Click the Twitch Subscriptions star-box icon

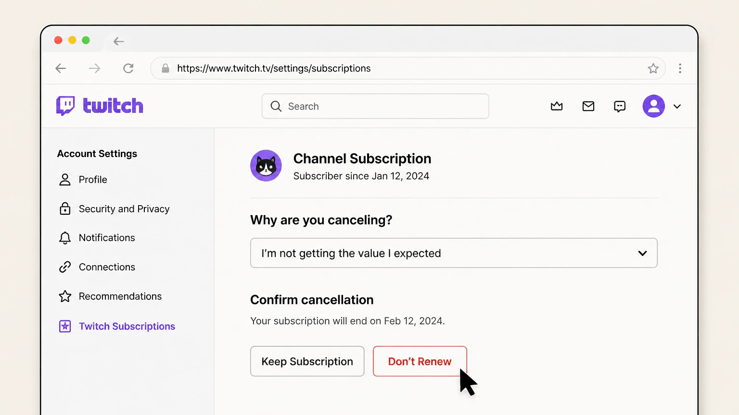coord(65,327)
